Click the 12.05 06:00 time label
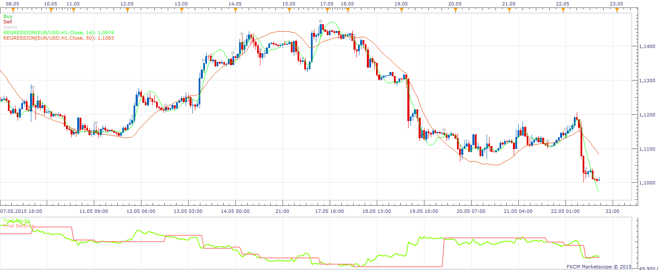659x270 pixels. tap(141, 211)
